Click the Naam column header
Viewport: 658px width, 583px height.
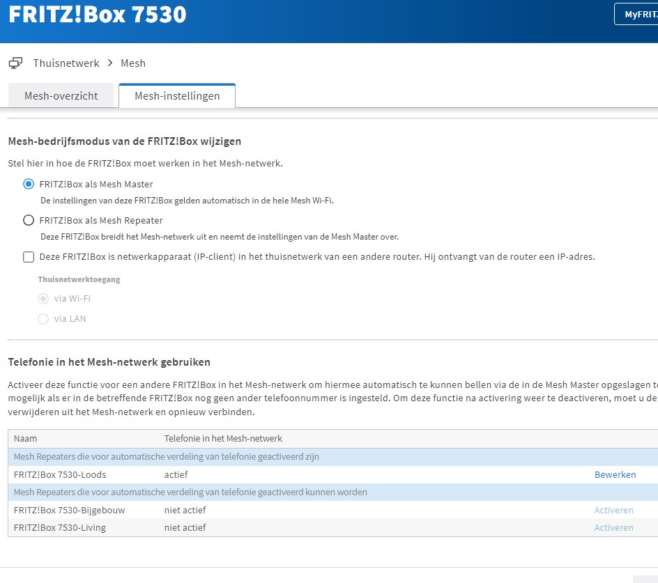click(x=26, y=439)
